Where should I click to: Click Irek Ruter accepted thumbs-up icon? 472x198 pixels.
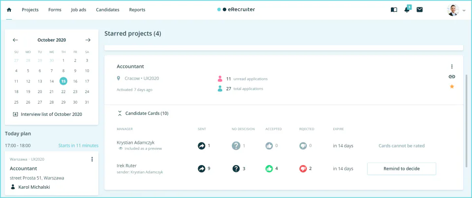tap(269, 169)
